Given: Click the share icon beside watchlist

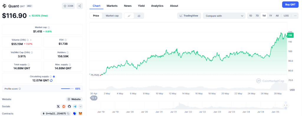Looking at the screenshot, I should [80, 6].
